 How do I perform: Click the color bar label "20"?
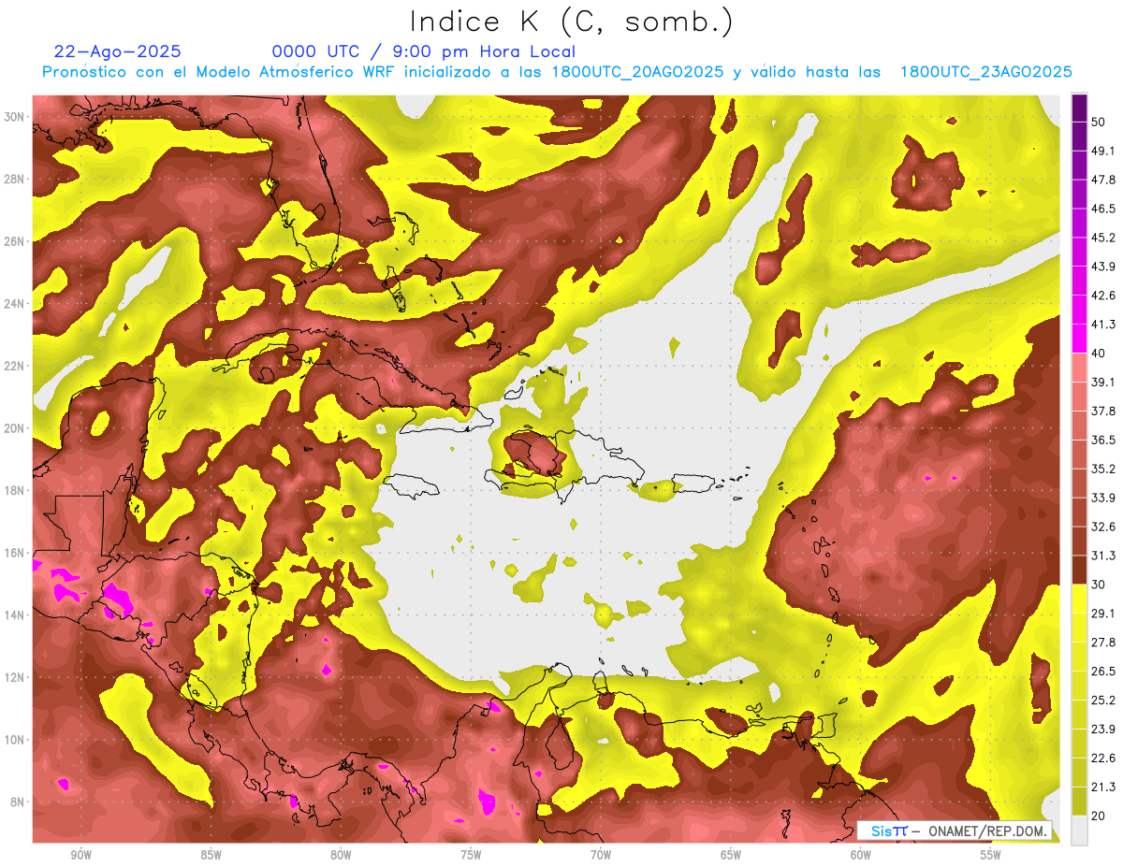pyautogui.click(x=1100, y=816)
